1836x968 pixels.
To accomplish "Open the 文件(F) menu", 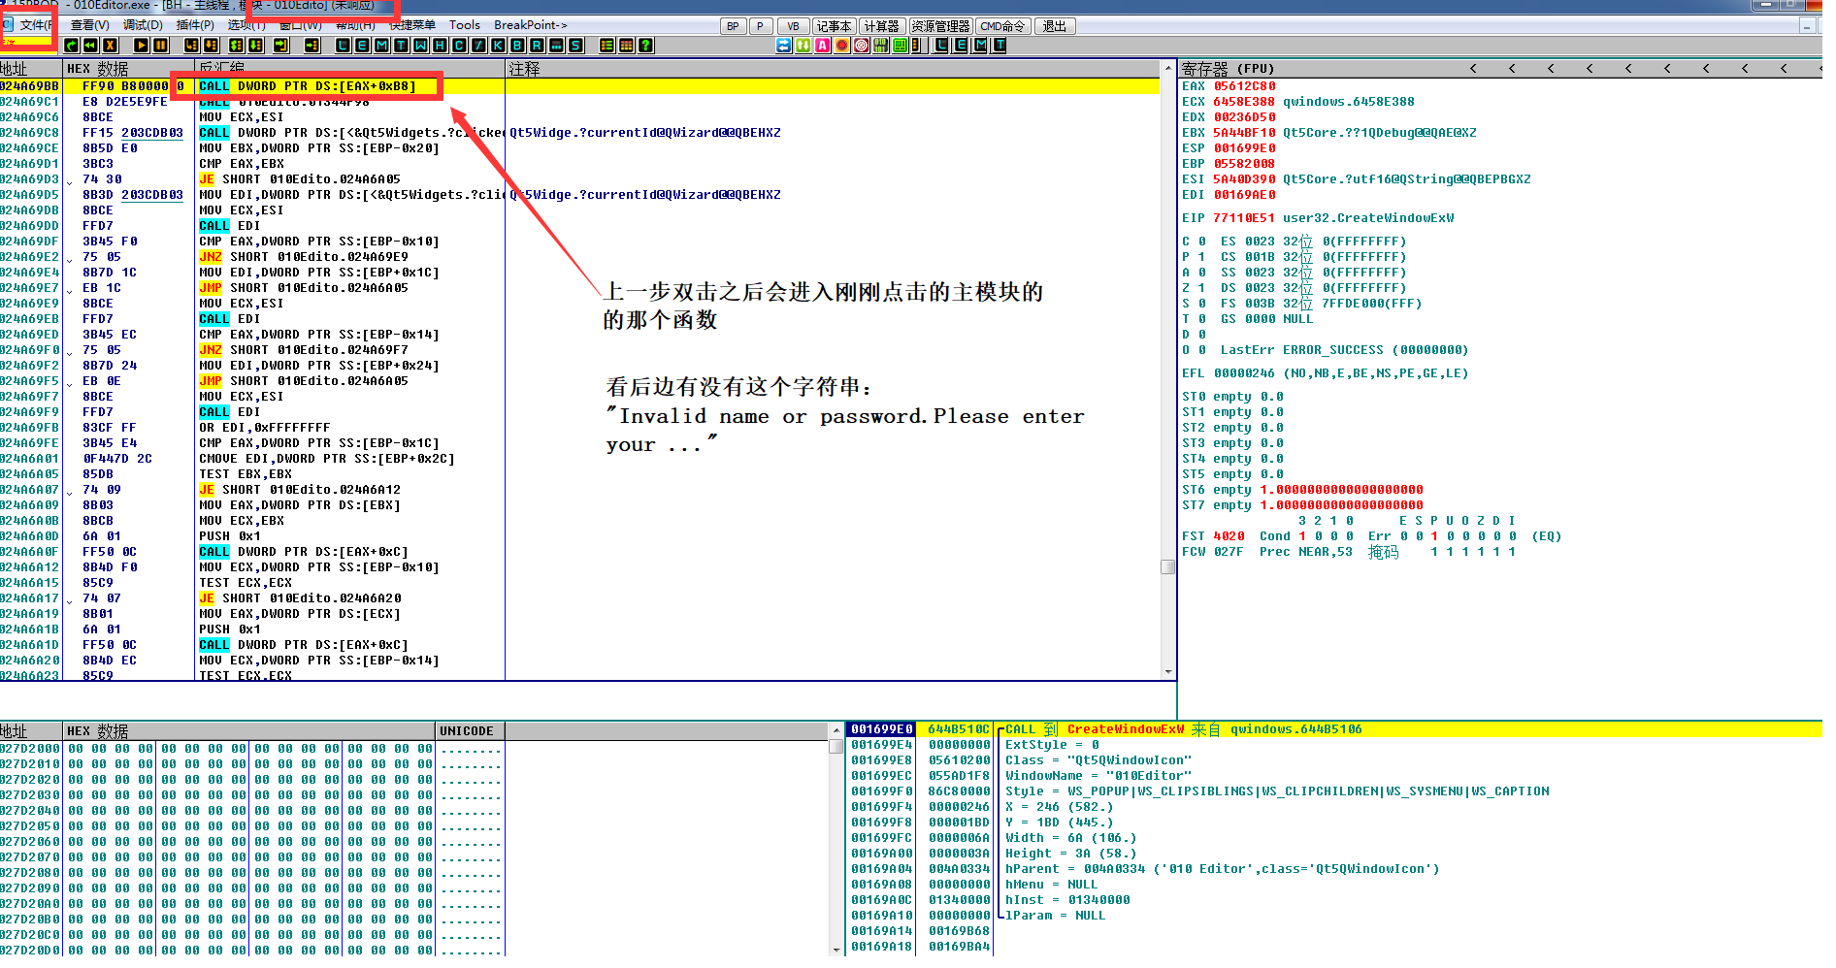I will point(35,25).
